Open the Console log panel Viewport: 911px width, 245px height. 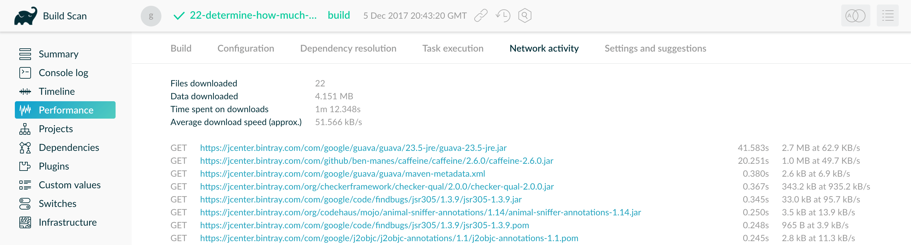click(63, 72)
